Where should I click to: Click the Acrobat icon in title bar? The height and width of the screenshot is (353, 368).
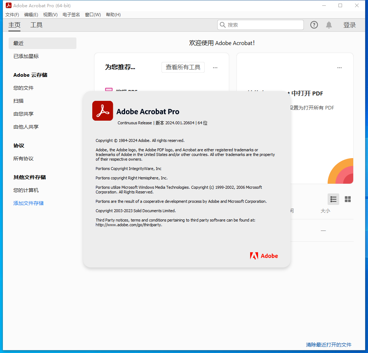pyautogui.click(x=9, y=5)
